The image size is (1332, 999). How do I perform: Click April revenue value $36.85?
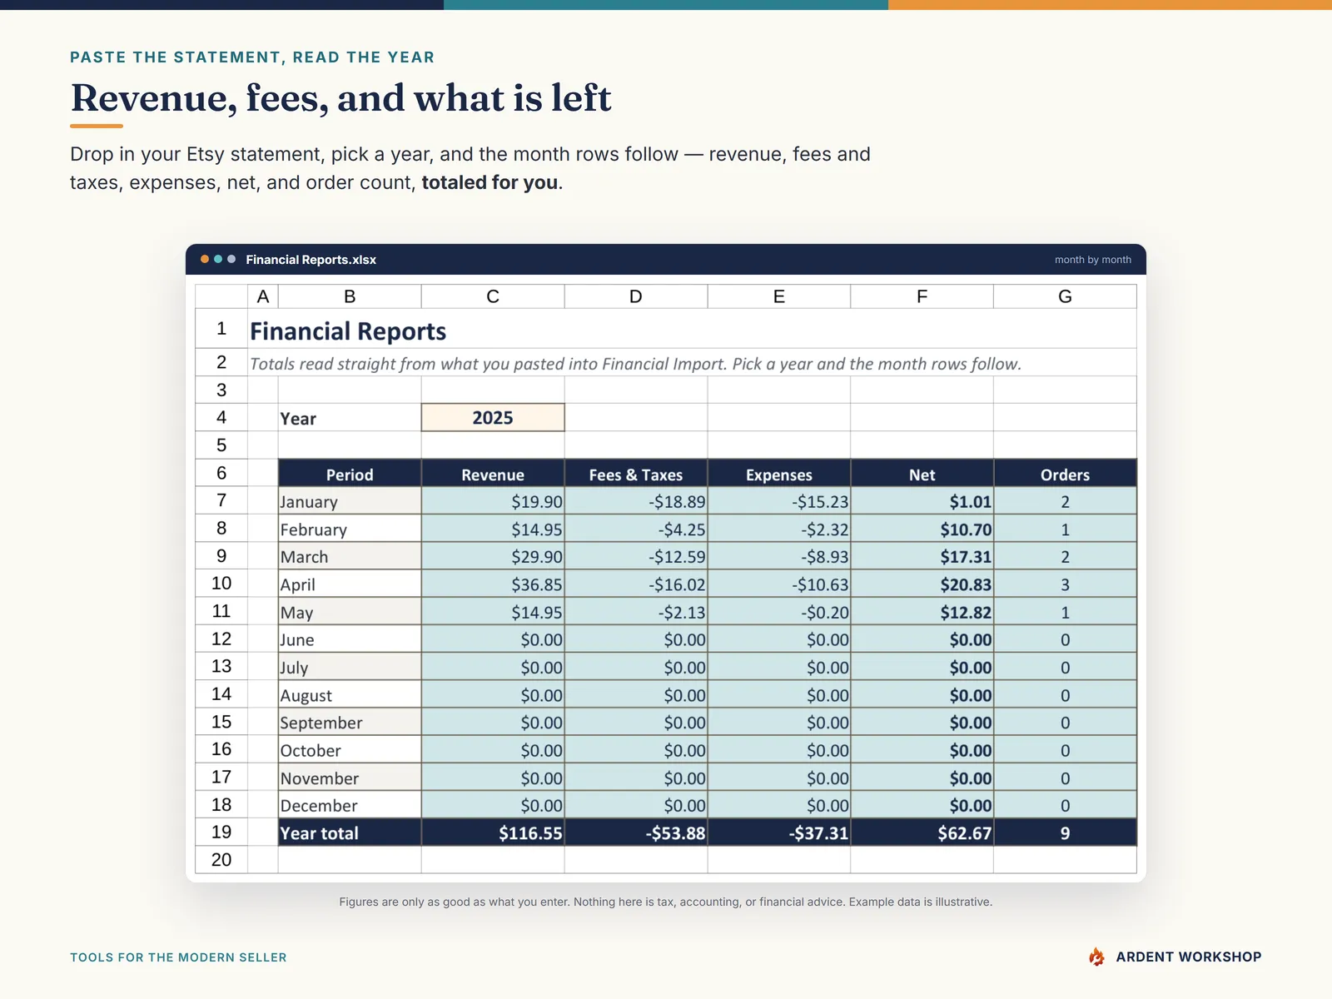click(493, 584)
